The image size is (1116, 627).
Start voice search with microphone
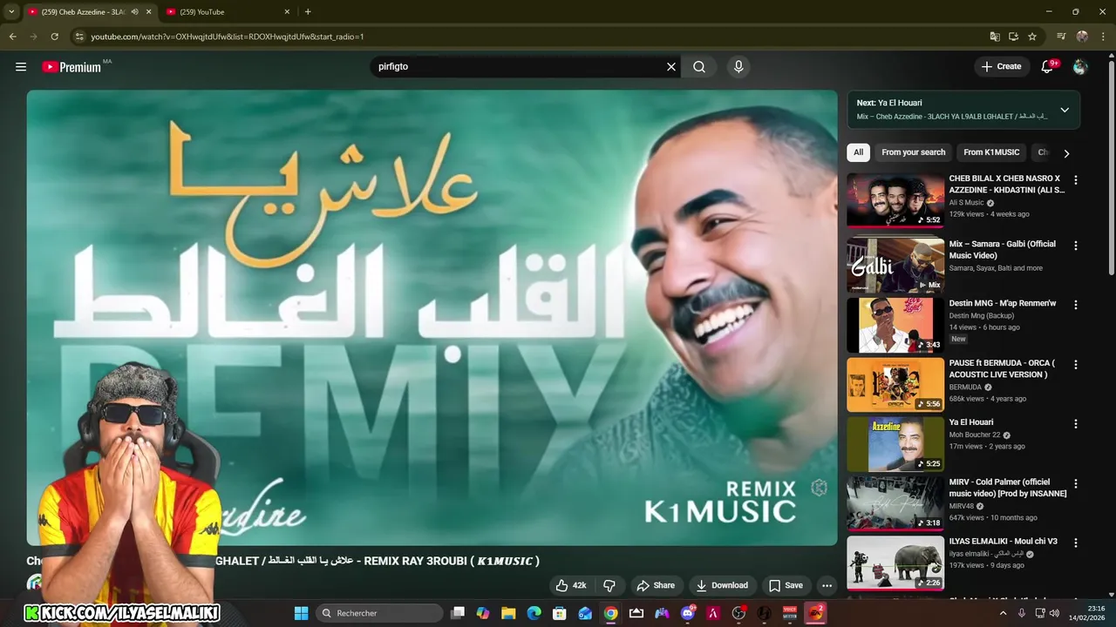738,66
